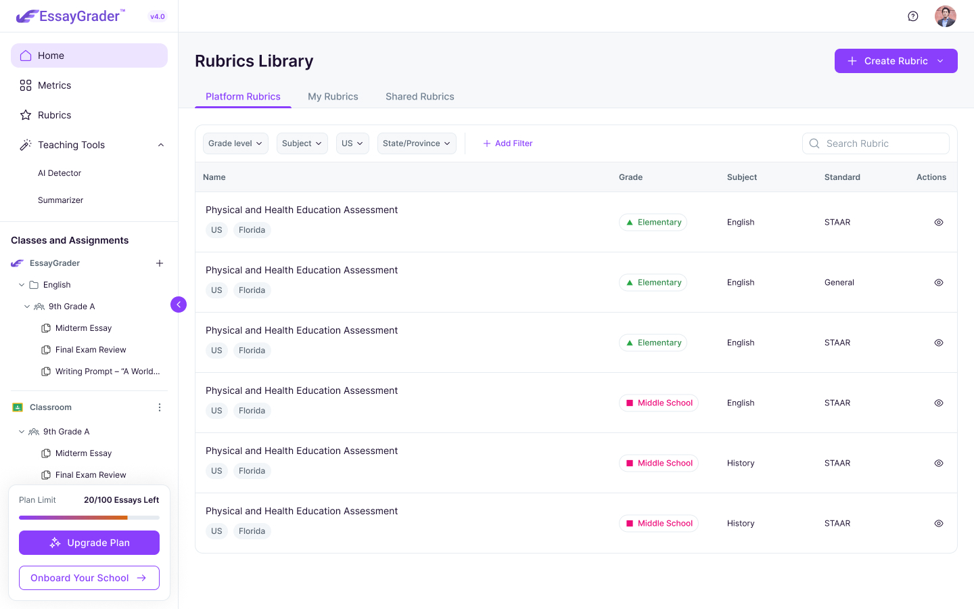Screen dimensions: 974x609
Task: Open Final Exam Review under Classroom
Action: tap(91, 475)
